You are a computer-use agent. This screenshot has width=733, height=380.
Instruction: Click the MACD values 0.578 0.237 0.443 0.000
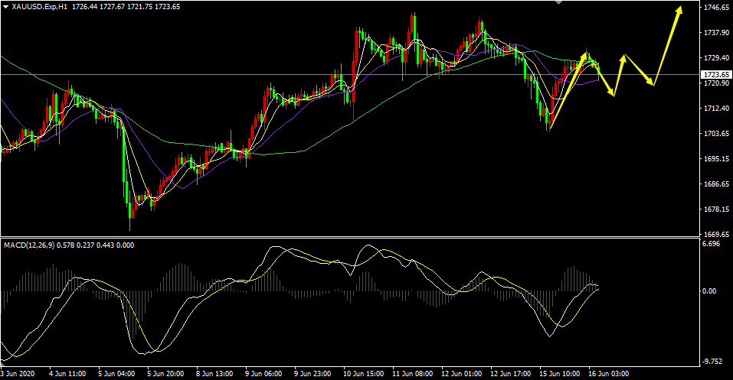tap(96, 245)
